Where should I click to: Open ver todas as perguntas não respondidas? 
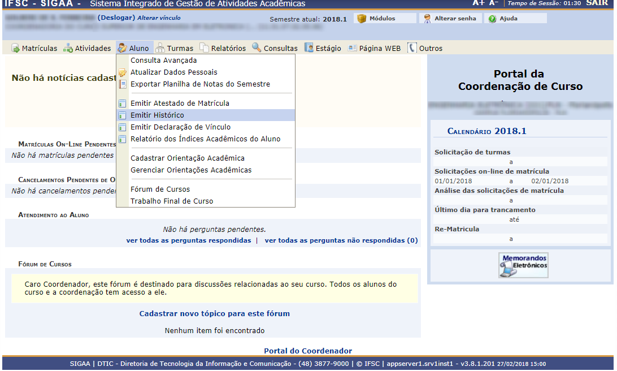pyautogui.click(x=341, y=240)
